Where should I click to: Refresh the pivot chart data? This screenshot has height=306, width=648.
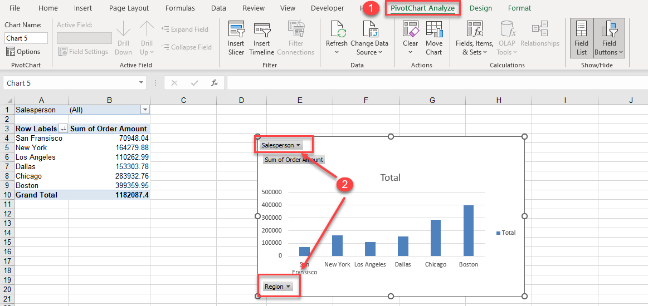(337, 37)
